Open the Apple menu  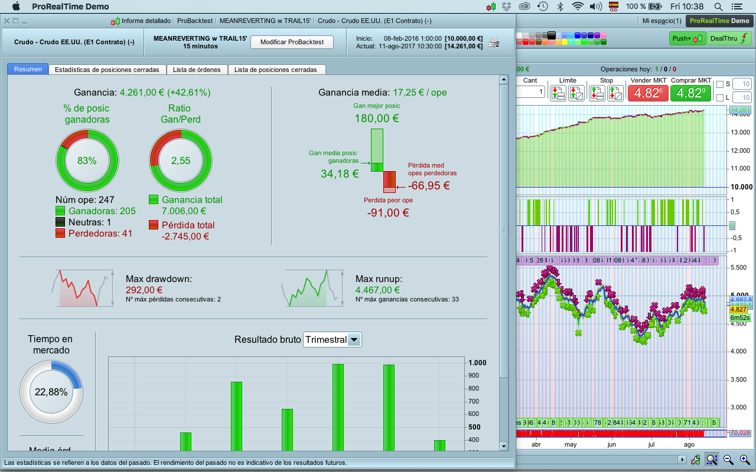click(x=16, y=6)
